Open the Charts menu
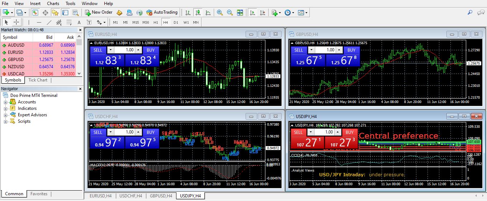The image size is (487, 201). 53,4
